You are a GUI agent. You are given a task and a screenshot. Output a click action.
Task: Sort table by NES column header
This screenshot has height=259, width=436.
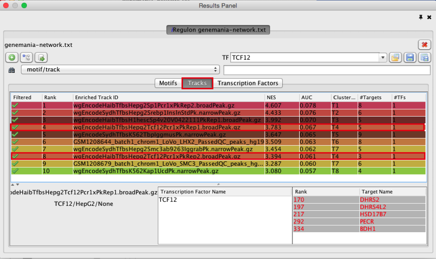tap(282, 97)
